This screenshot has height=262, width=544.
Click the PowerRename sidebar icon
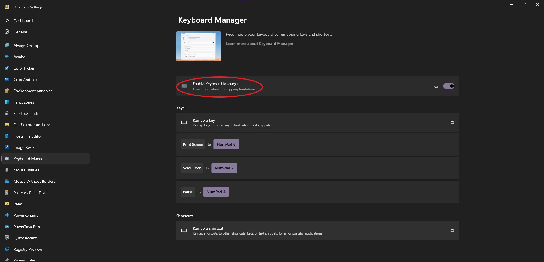coord(7,215)
